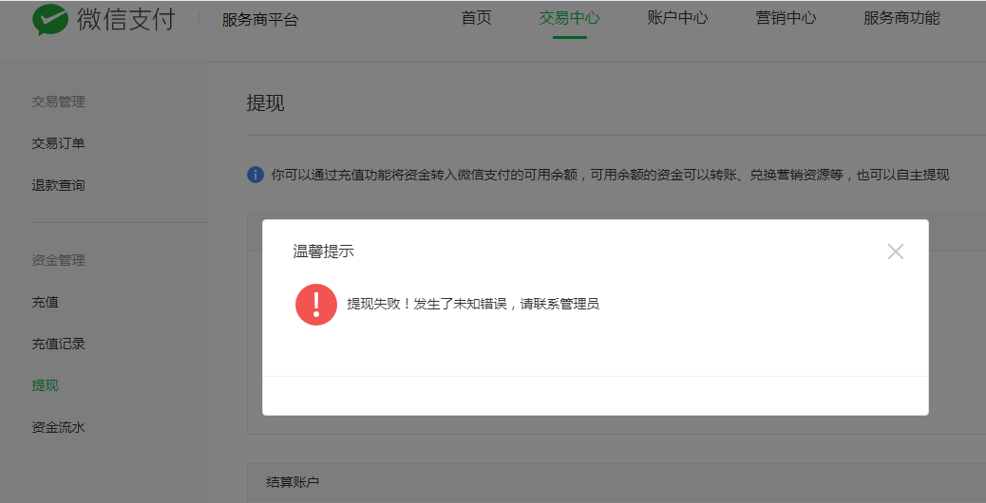The width and height of the screenshot is (986, 503).
Task: Click the 可用余额 info notice text
Action: click(x=610, y=176)
